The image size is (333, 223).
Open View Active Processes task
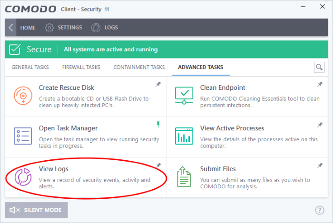tap(232, 128)
